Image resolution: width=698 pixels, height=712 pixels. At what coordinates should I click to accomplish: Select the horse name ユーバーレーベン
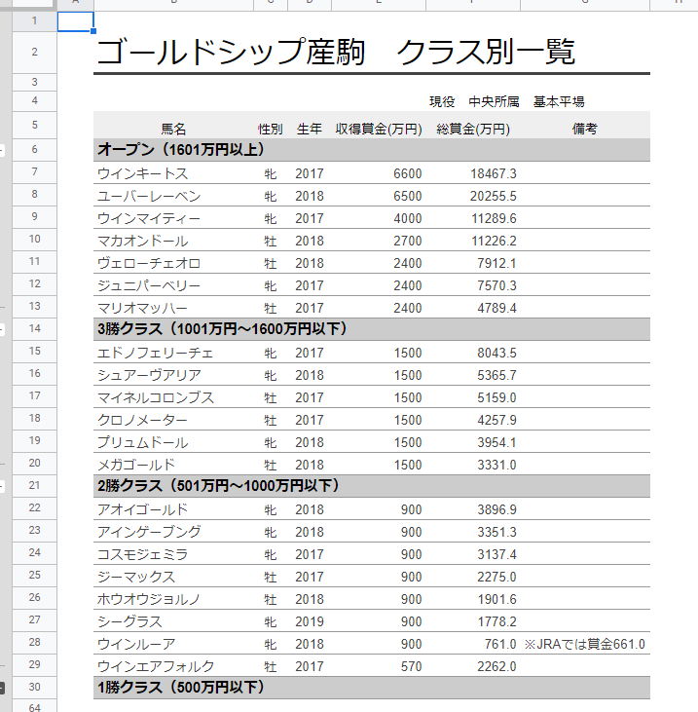point(149,196)
